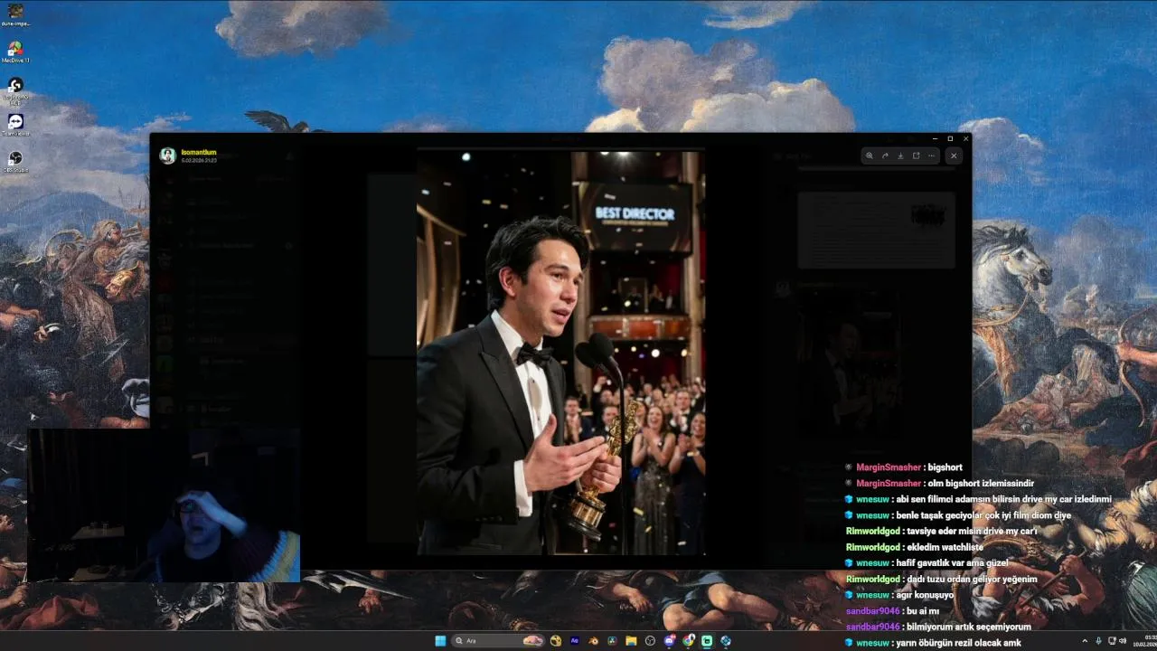Zoom the image in the Discord viewer

tap(870, 156)
